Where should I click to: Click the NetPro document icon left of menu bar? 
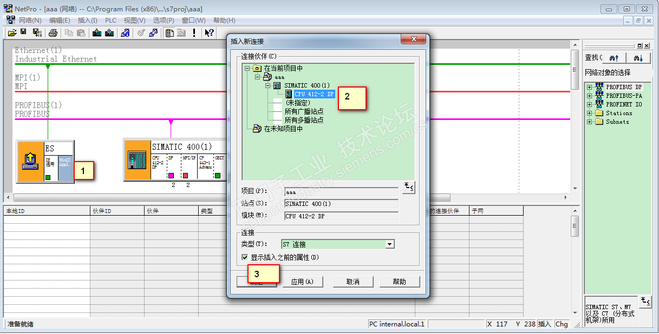point(11,20)
